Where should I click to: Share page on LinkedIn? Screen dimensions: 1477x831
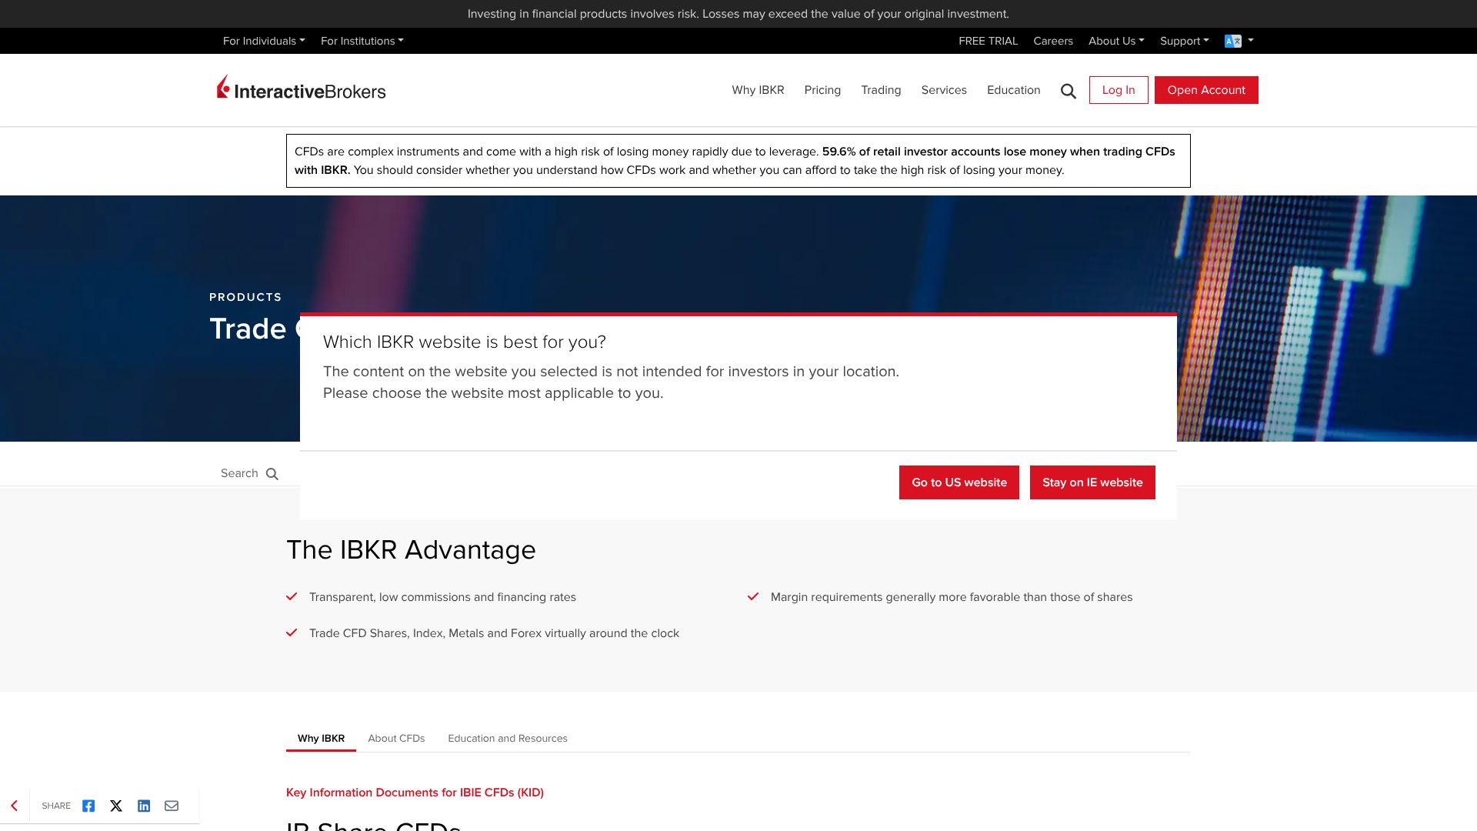coord(144,806)
